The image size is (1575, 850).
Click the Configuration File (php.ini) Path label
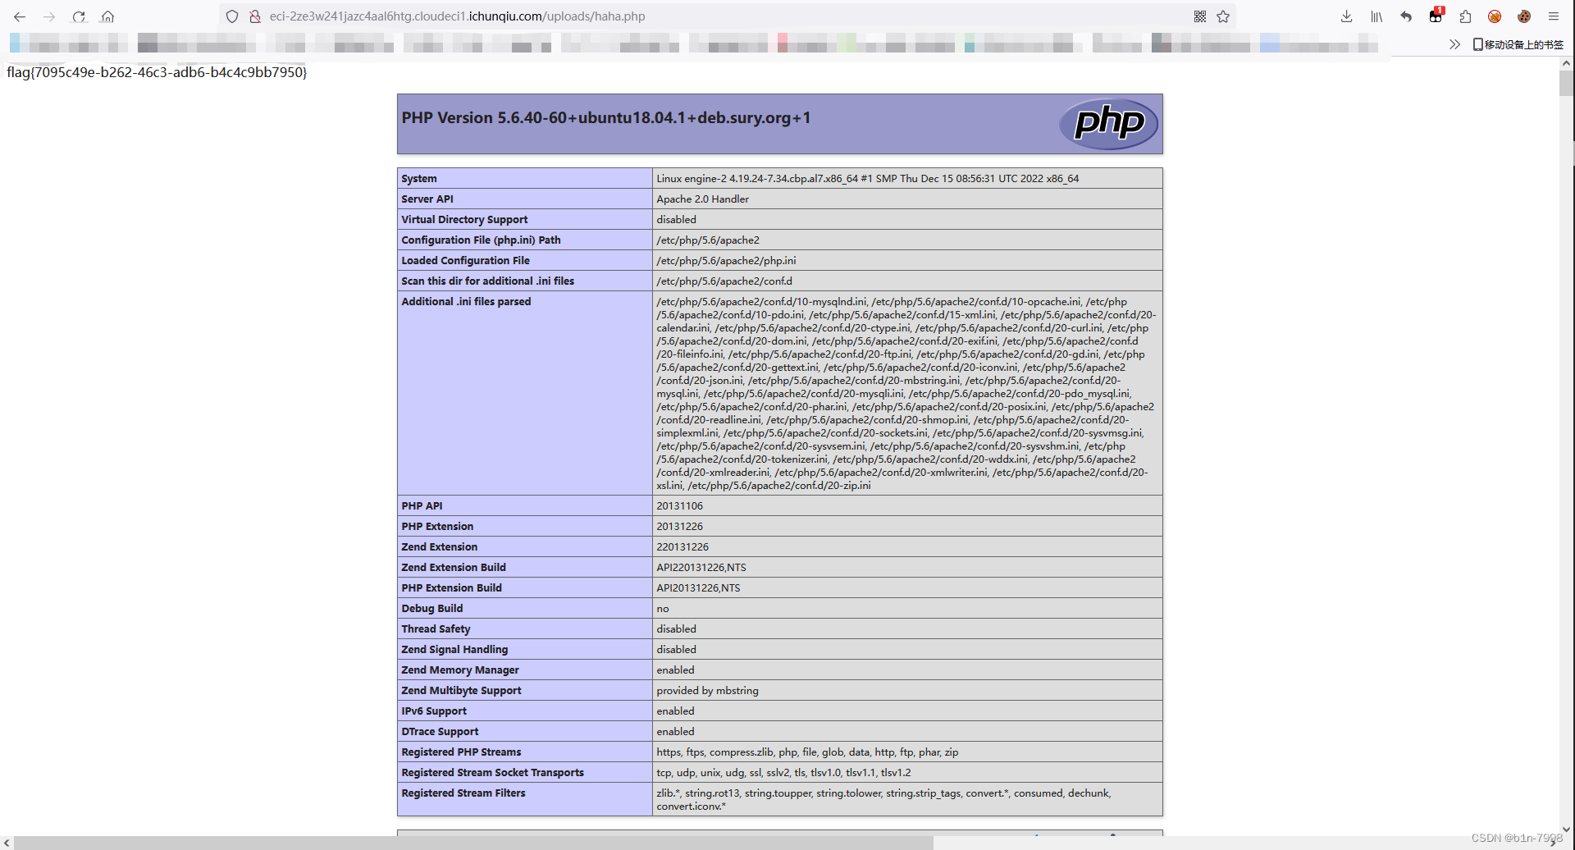pyautogui.click(x=481, y=240)
